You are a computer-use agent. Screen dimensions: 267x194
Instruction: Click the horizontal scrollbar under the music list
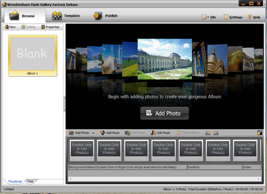[x=164, y=179]
